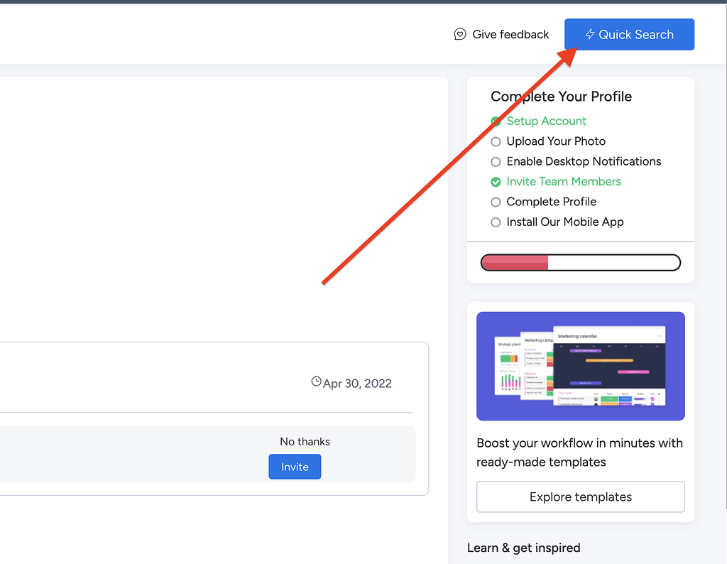Select Explore templates
727x564 pixels.
(x=580, y=497)
